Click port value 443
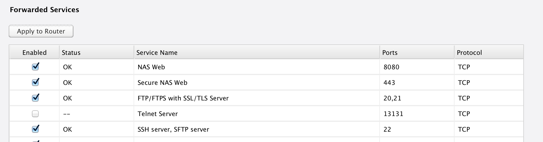543x142 pixels. (389, 83)
